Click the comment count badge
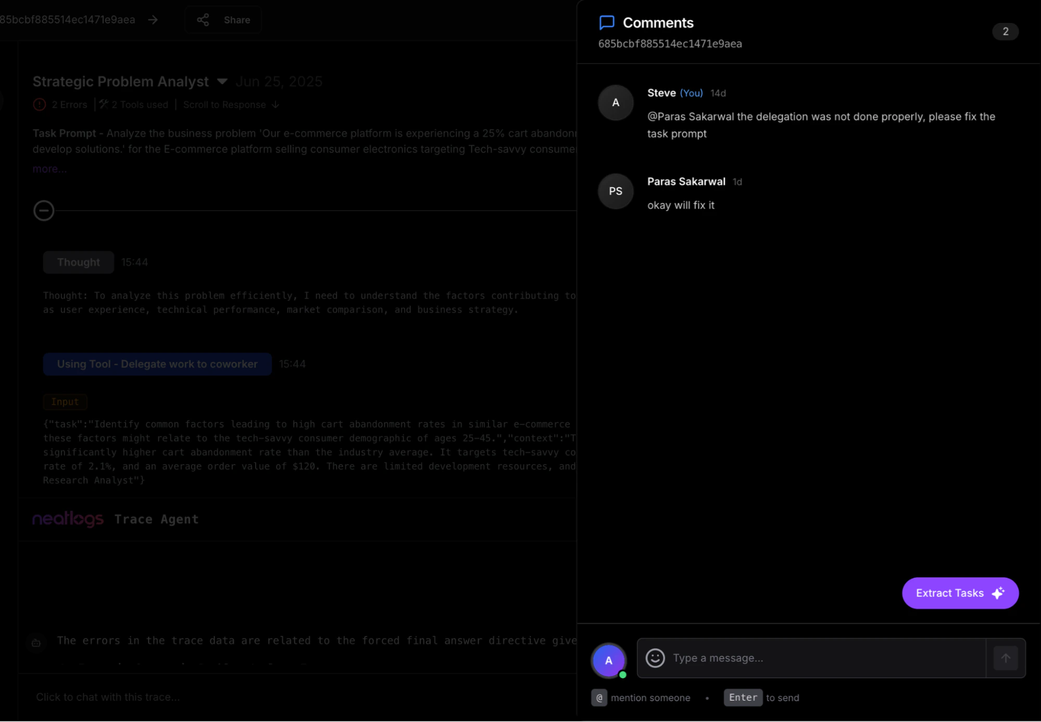 [x=1005, y=31]
